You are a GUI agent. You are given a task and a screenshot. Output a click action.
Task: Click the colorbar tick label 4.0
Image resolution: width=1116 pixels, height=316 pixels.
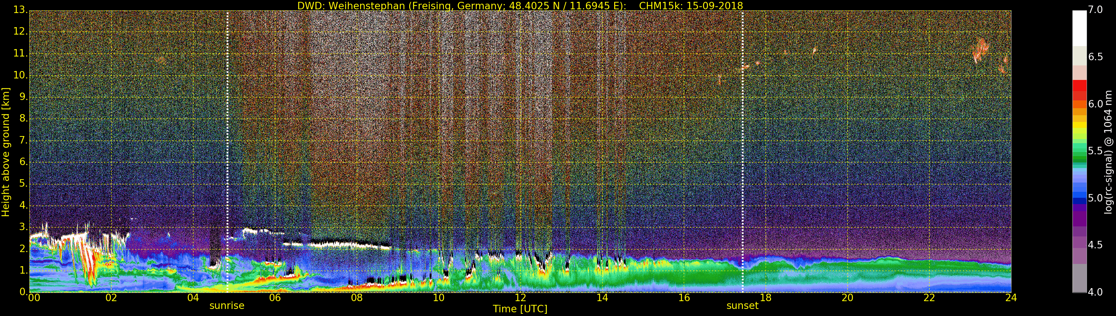tap(1095, 292)
